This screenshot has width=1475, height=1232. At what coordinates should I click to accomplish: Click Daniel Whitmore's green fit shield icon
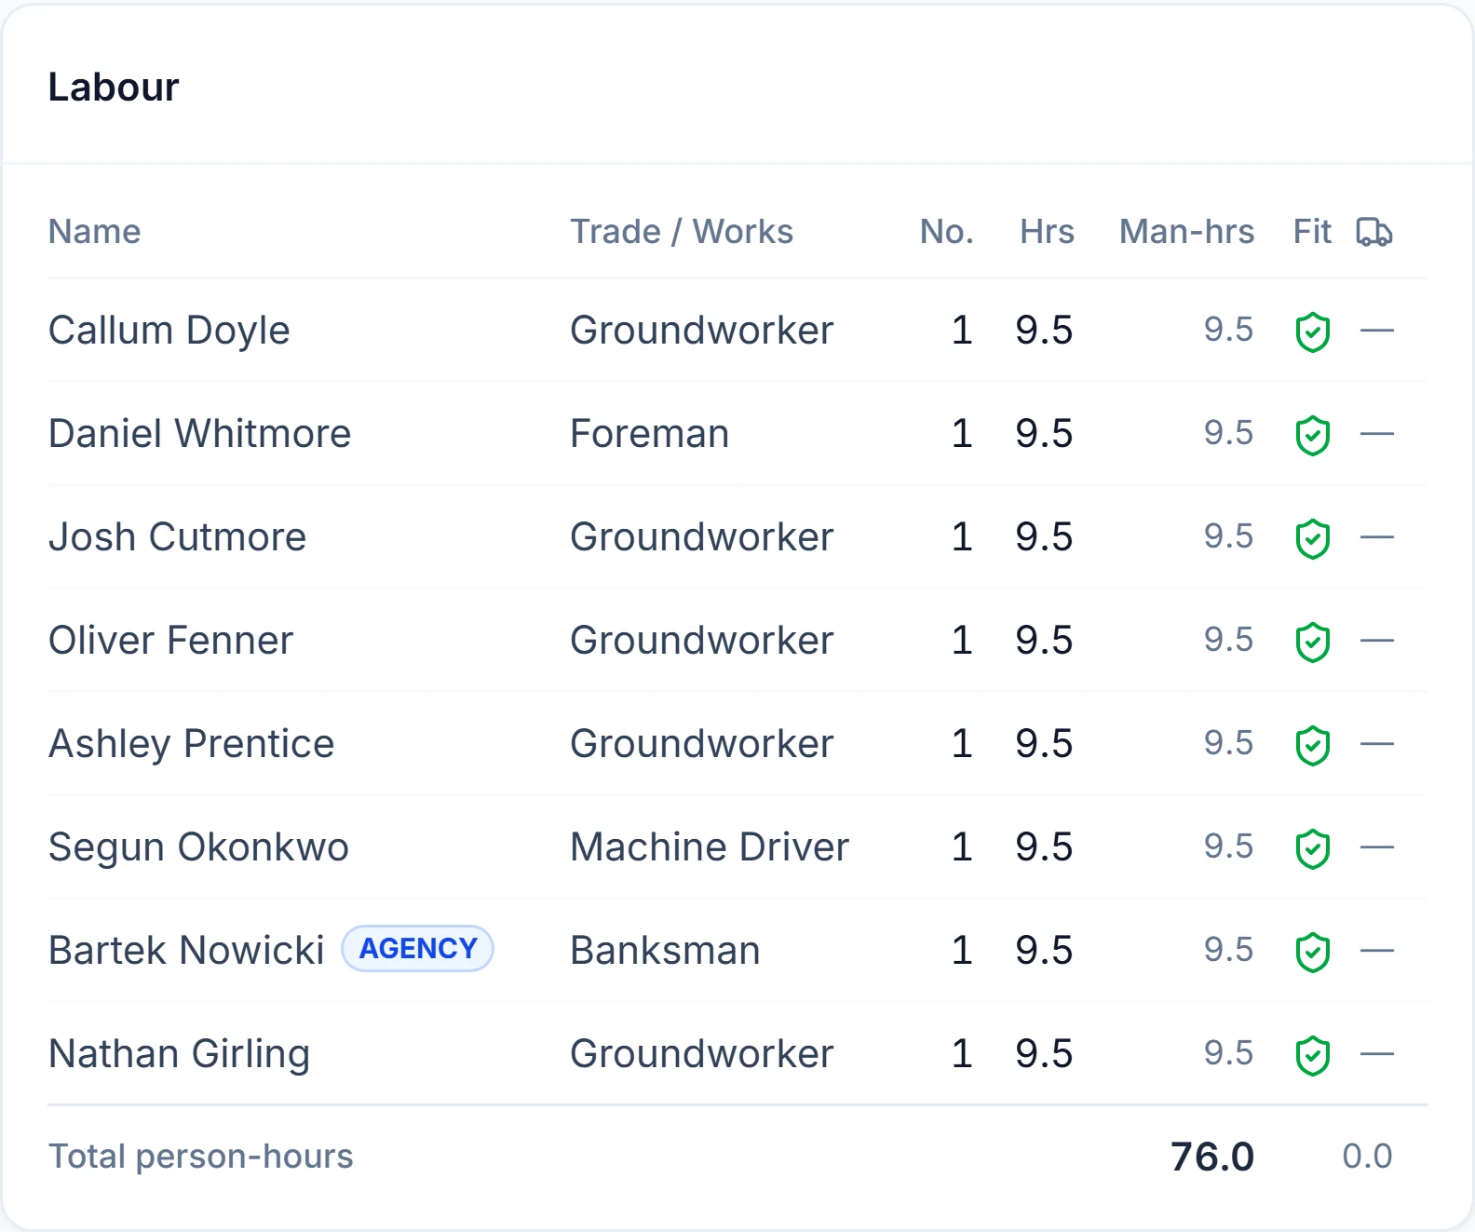[1313, 436]
